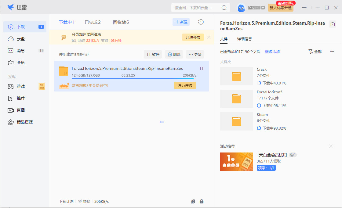
Task: Click the ForzaHorizon5 folder name
Action: (x=269, y=92)
